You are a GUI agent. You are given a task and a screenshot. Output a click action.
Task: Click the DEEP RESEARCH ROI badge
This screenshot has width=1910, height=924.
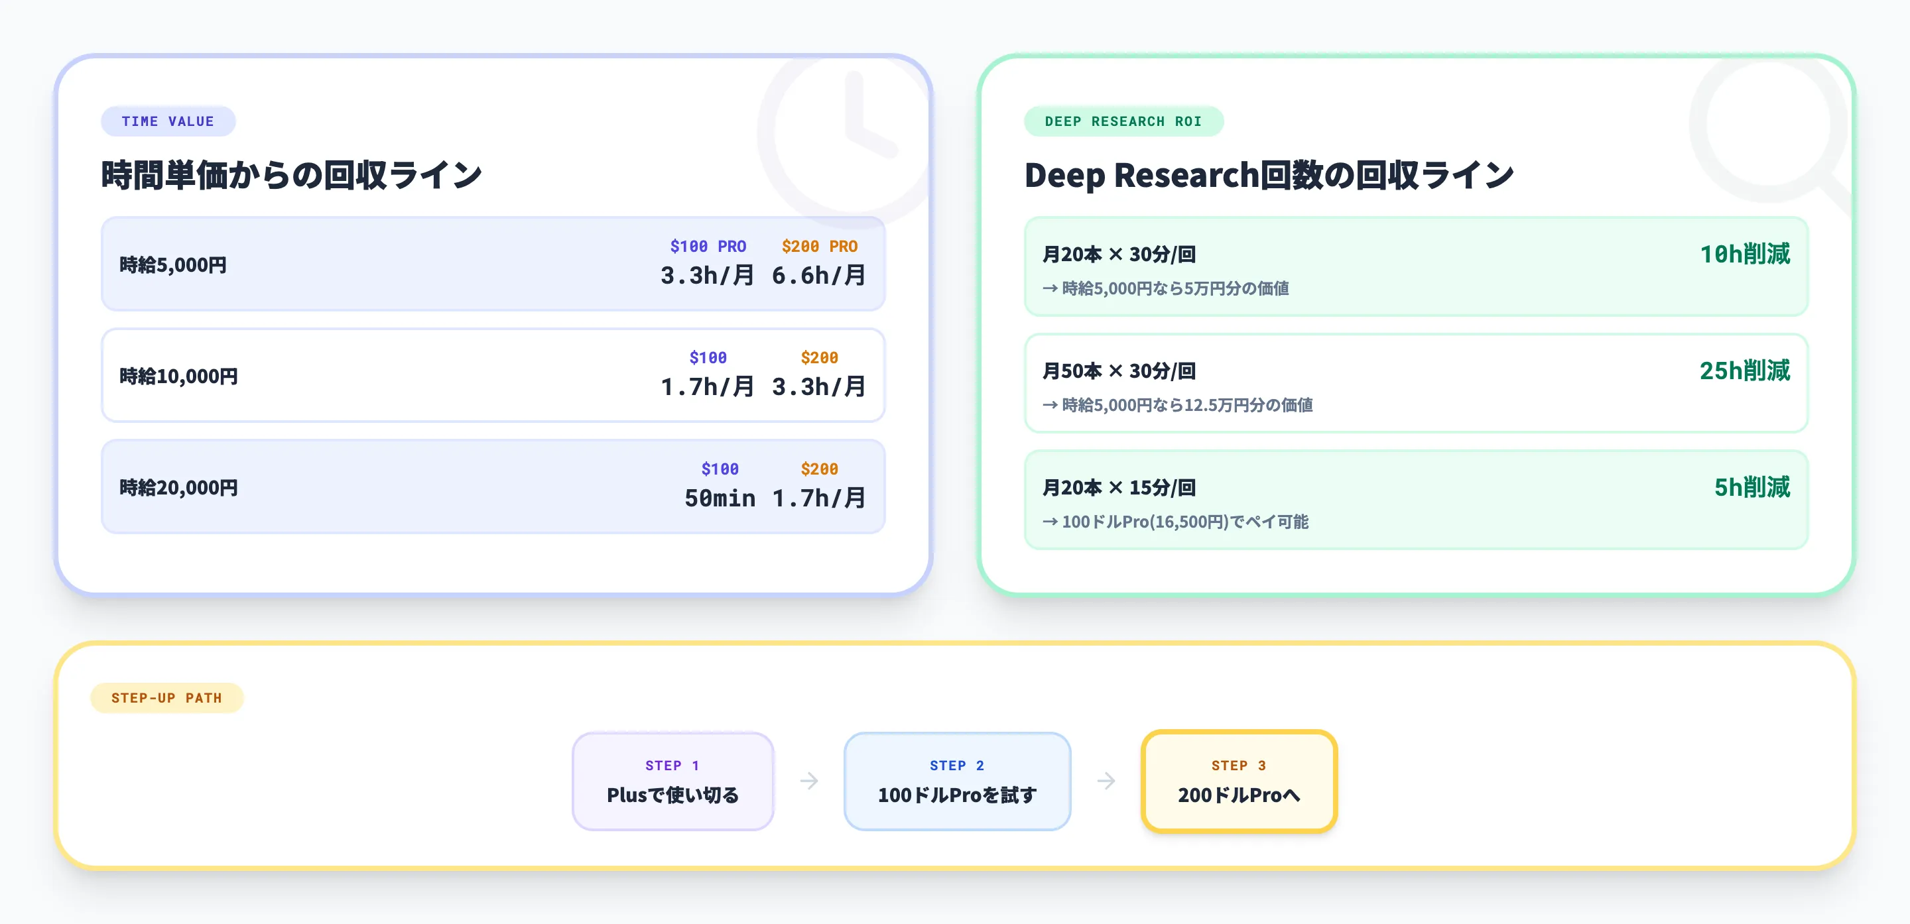point(1123,121)
